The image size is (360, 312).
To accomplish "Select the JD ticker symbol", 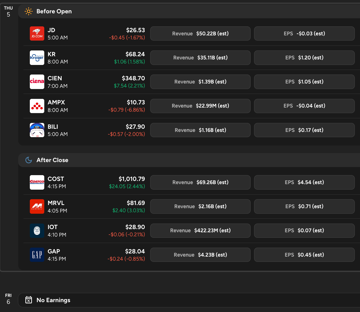I will click(51, 30).
